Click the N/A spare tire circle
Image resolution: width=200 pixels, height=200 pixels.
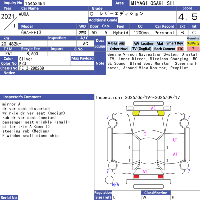tap(109, 180)
